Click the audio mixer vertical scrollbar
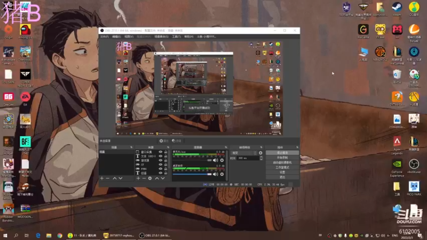This screenshot has height=240, width=427. pos(227,165)
